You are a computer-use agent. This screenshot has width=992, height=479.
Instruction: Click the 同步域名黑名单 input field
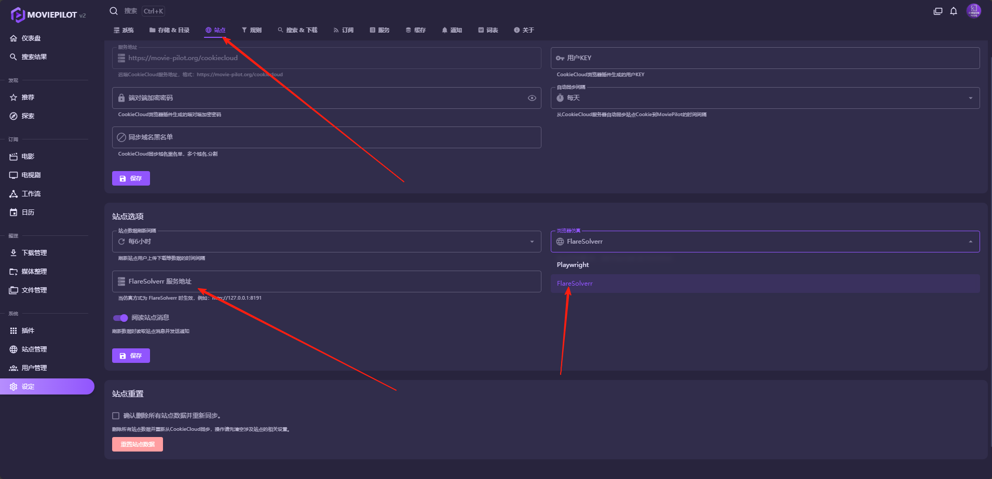(x=327, y=137)
